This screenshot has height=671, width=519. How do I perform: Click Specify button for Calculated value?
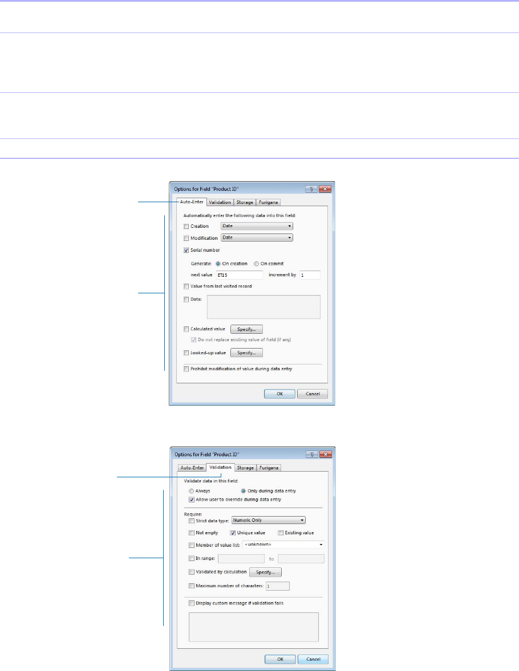click(246, 329)
